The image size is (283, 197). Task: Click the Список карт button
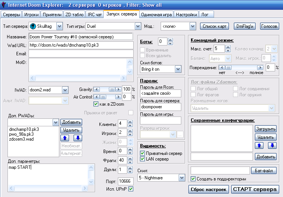click(214, 26)
